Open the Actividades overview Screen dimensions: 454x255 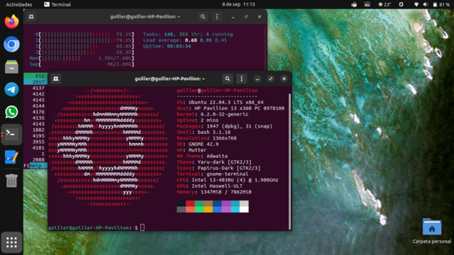pyautogui.click(x=19, y=4)
